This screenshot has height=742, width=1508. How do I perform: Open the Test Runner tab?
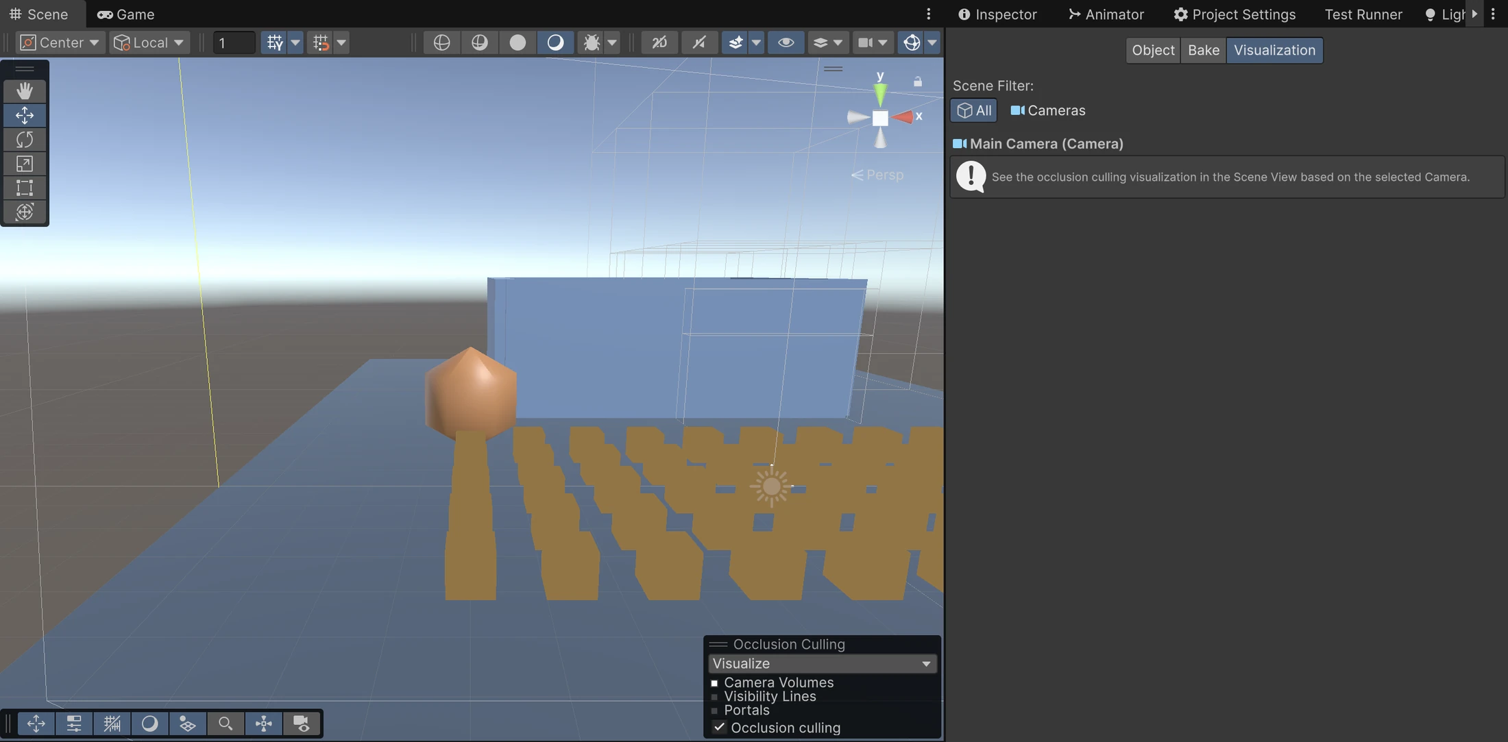1363,14
